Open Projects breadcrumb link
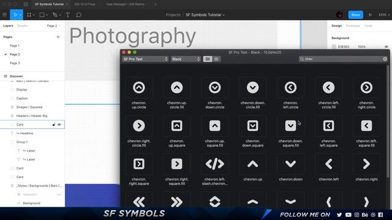This screenshot has width=392, height=220. pyautogui.click(x=173, y=15)
